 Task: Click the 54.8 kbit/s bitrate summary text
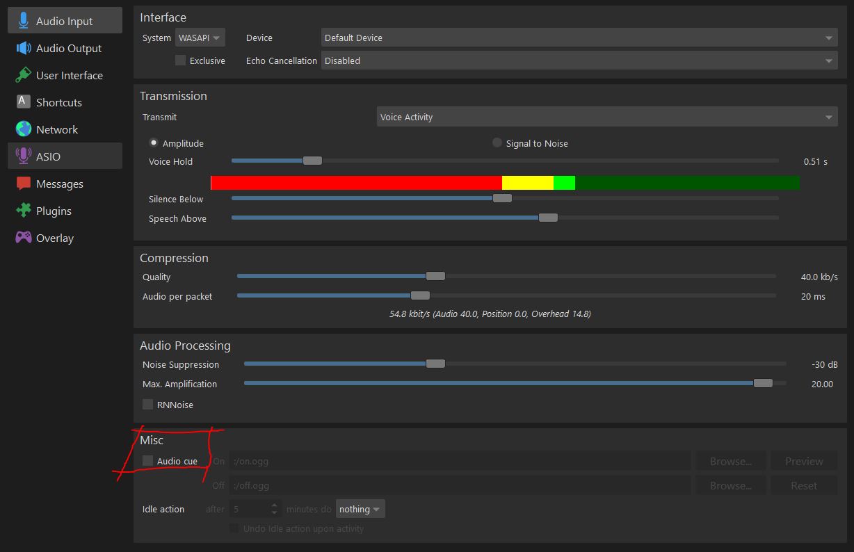[x=490, y=314]
